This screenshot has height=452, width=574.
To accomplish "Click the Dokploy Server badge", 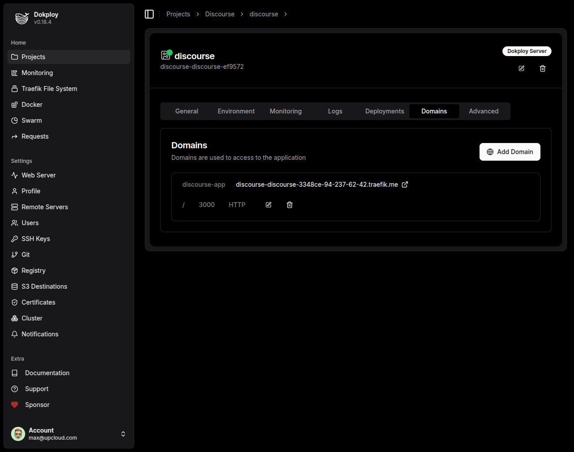I will click(527, 51).
